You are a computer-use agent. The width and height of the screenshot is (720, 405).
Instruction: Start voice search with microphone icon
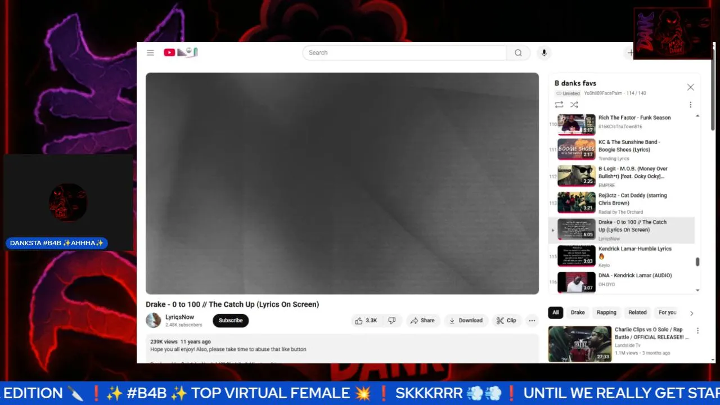[x=543, y=53]
